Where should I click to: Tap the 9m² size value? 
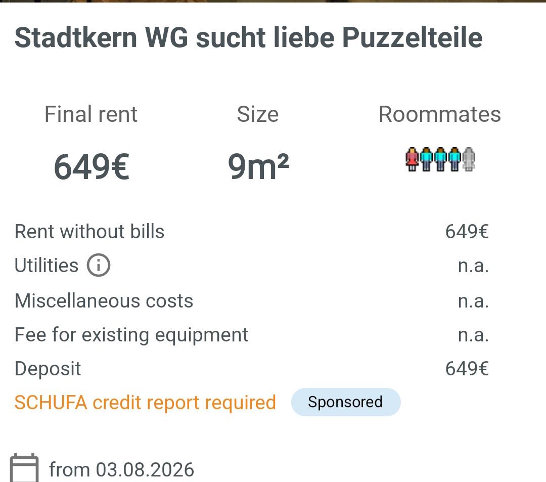(x=258, y=166)
